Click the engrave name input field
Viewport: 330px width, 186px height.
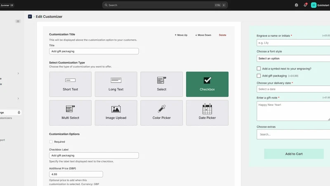tap(293, 43)
